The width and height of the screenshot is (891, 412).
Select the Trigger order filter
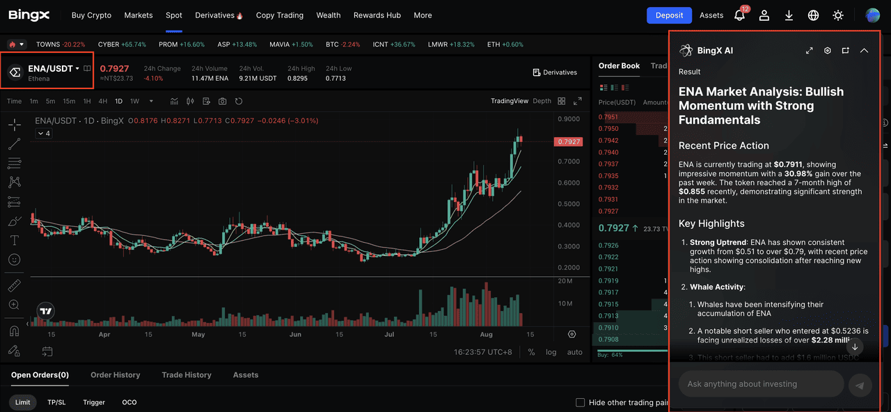click(x=94, y=403)
